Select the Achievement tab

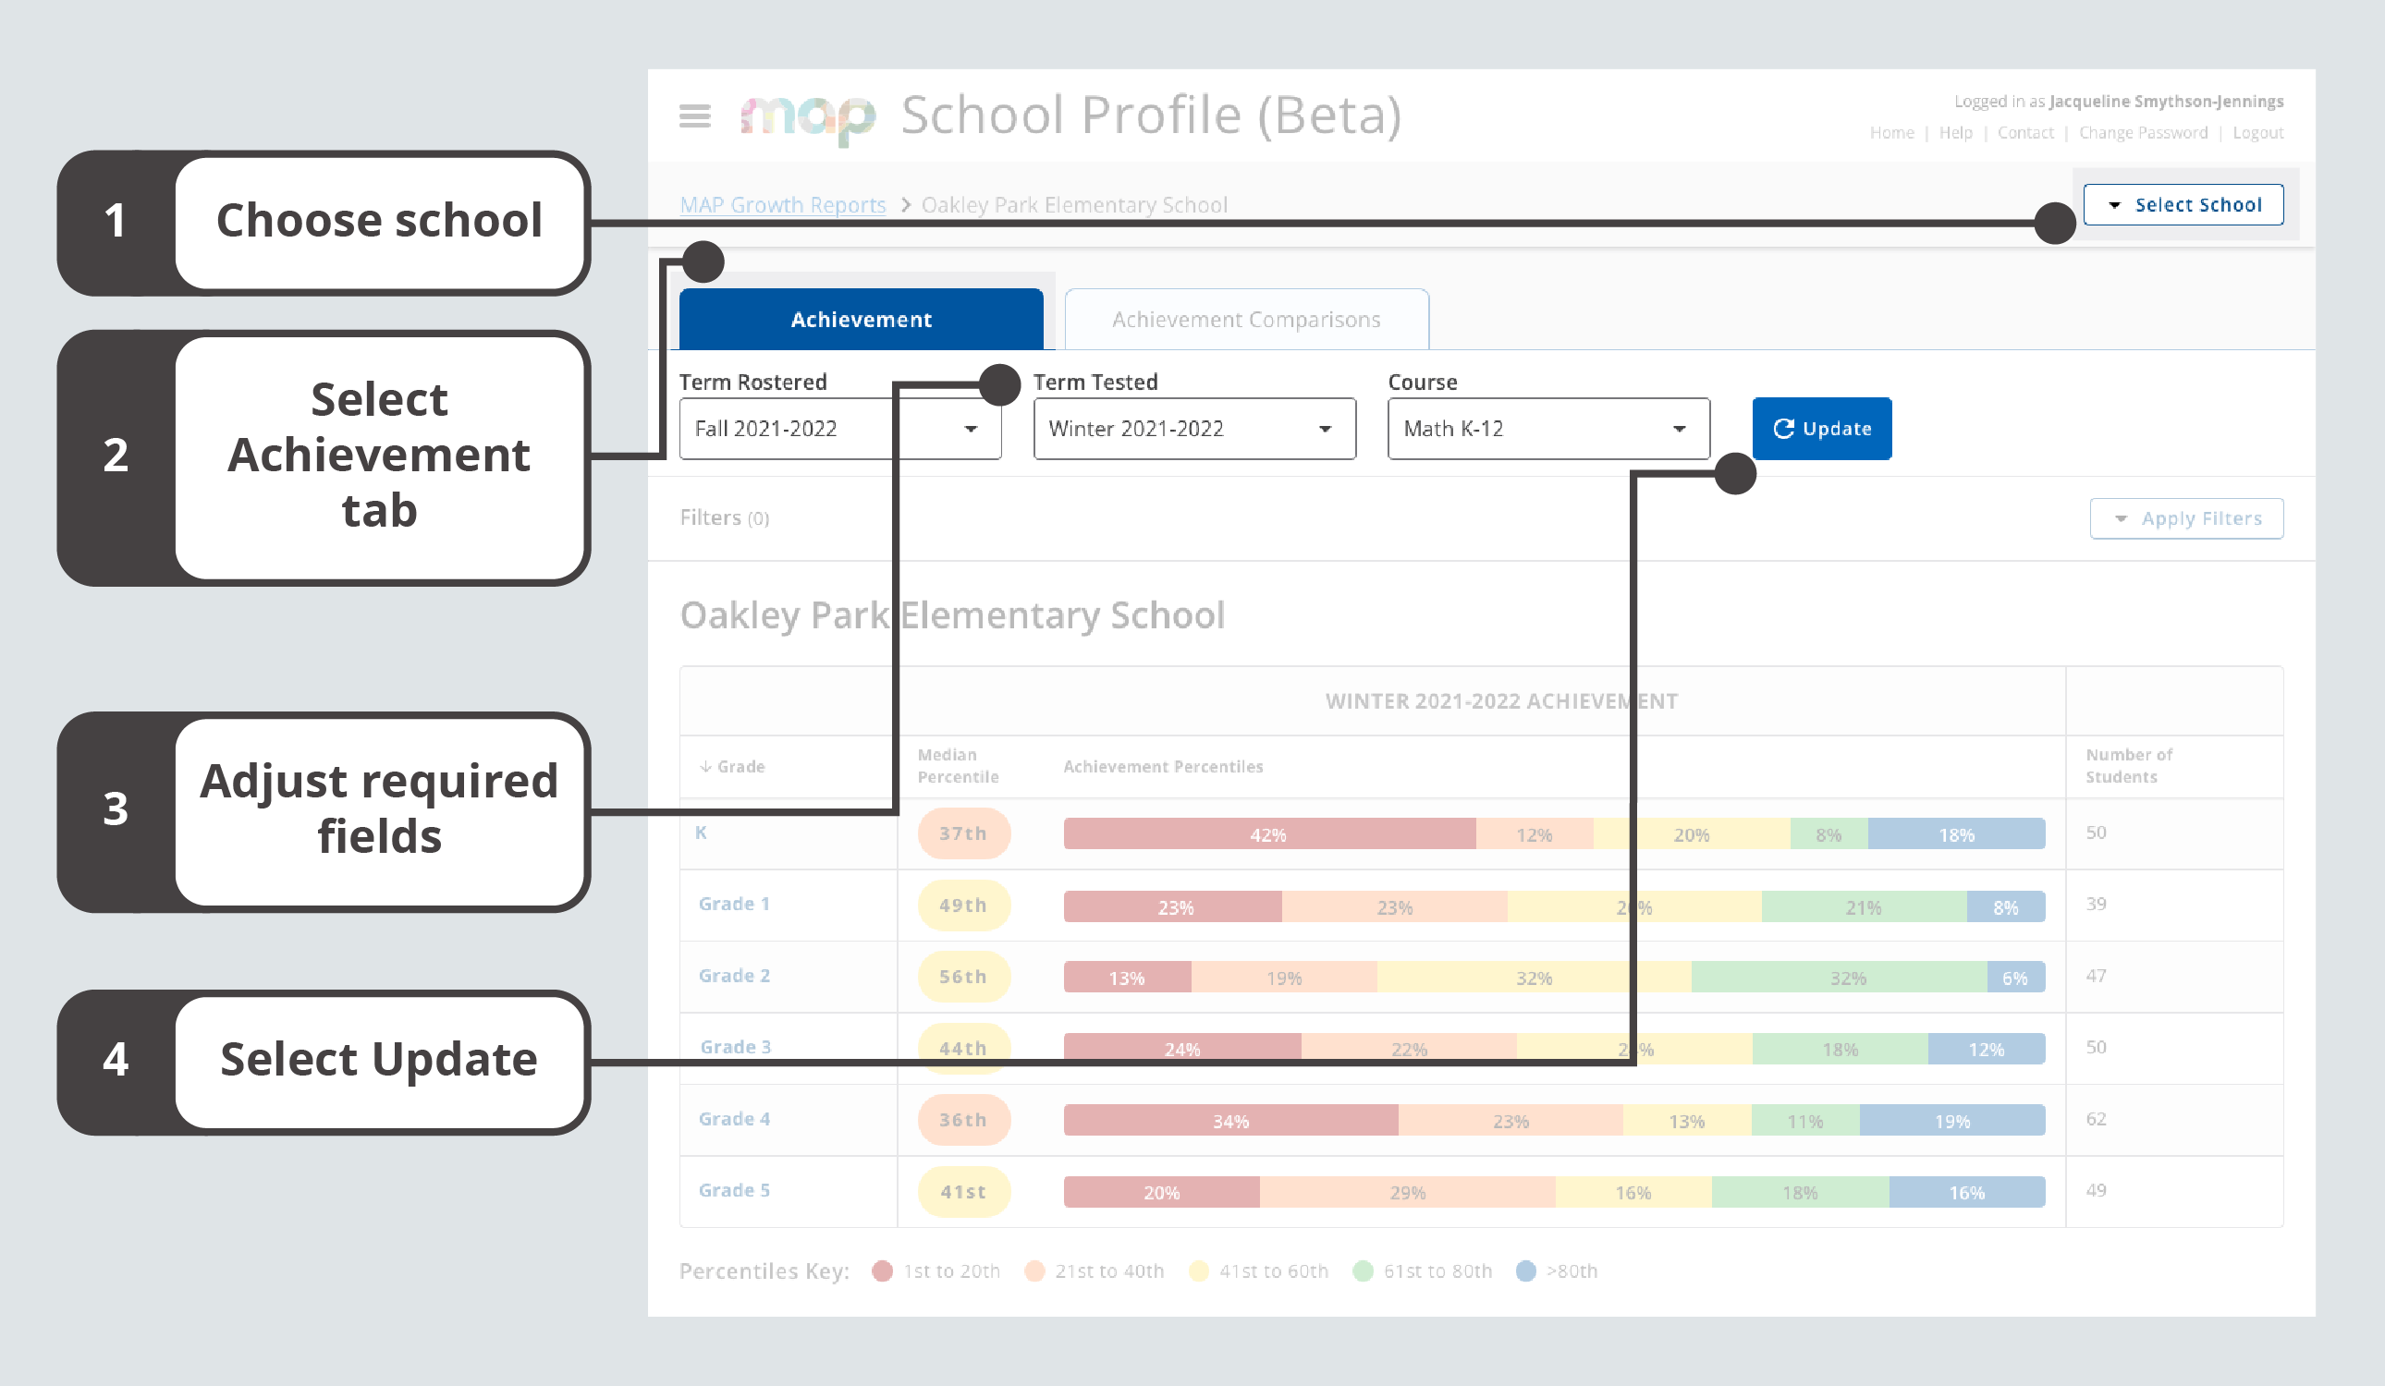[860, 319]
